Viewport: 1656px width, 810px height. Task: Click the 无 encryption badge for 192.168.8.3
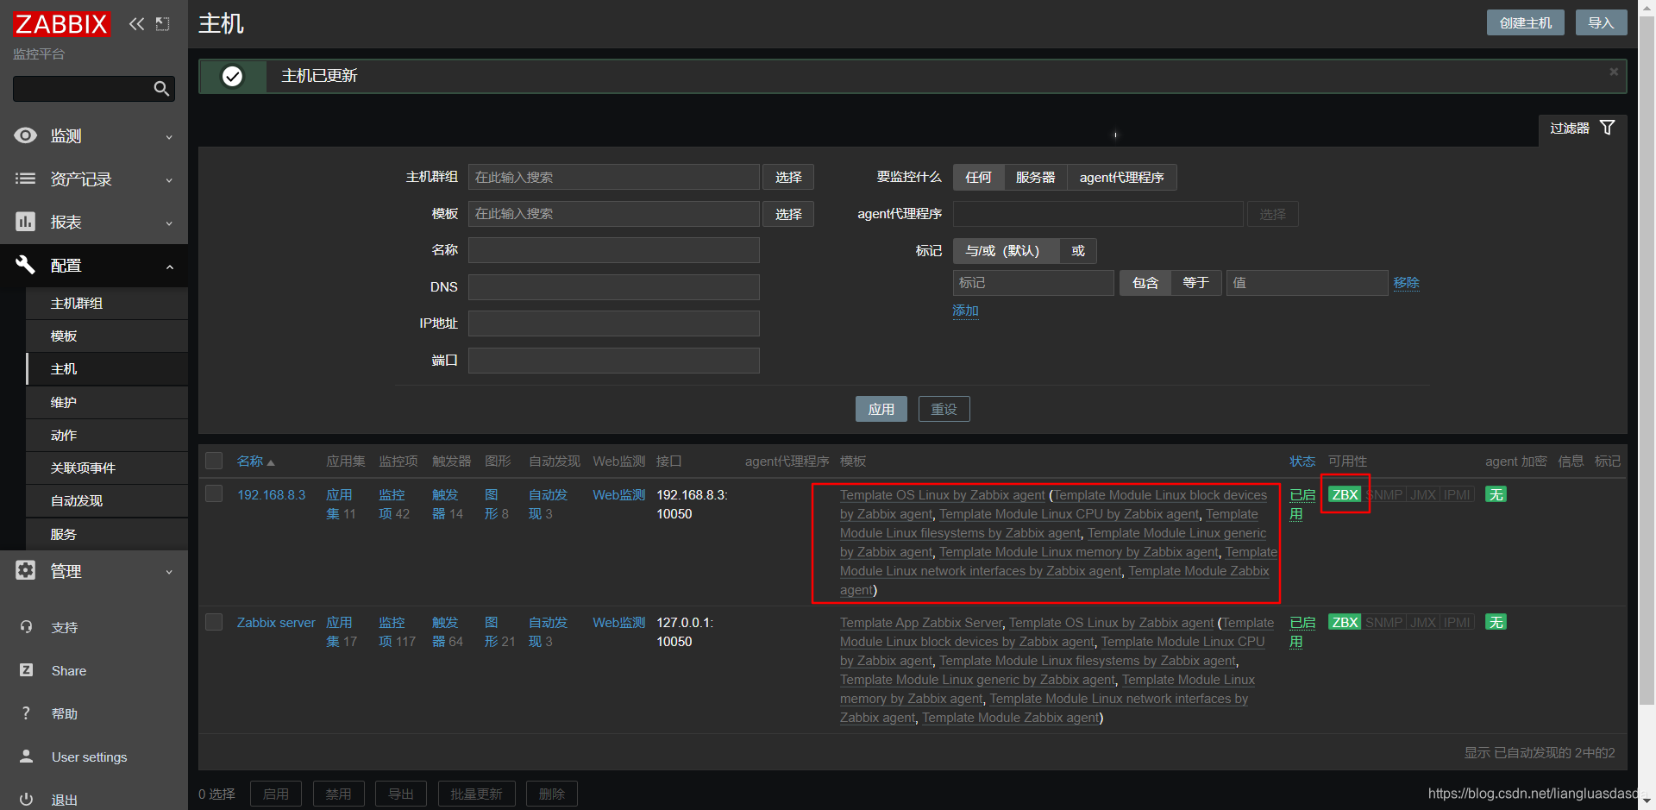pyautogui.click(x=1496, y=494)
